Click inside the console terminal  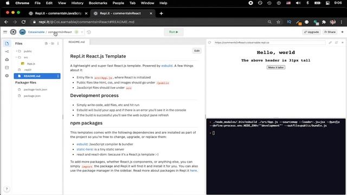click(276, 157)
